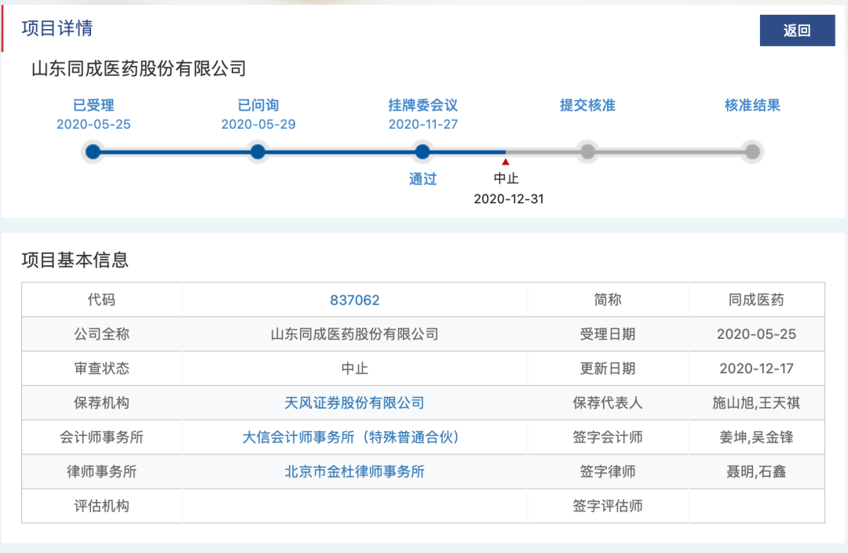Click signing lawyers 聂明,石鑫
Viewport: 848px width, 553px height.
(756, 472)
